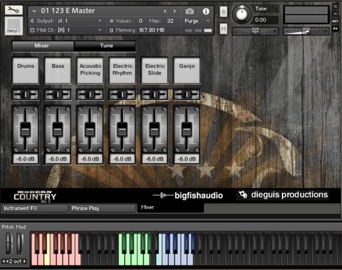Toggle the Ganjo channel button

tap(187, 70)
